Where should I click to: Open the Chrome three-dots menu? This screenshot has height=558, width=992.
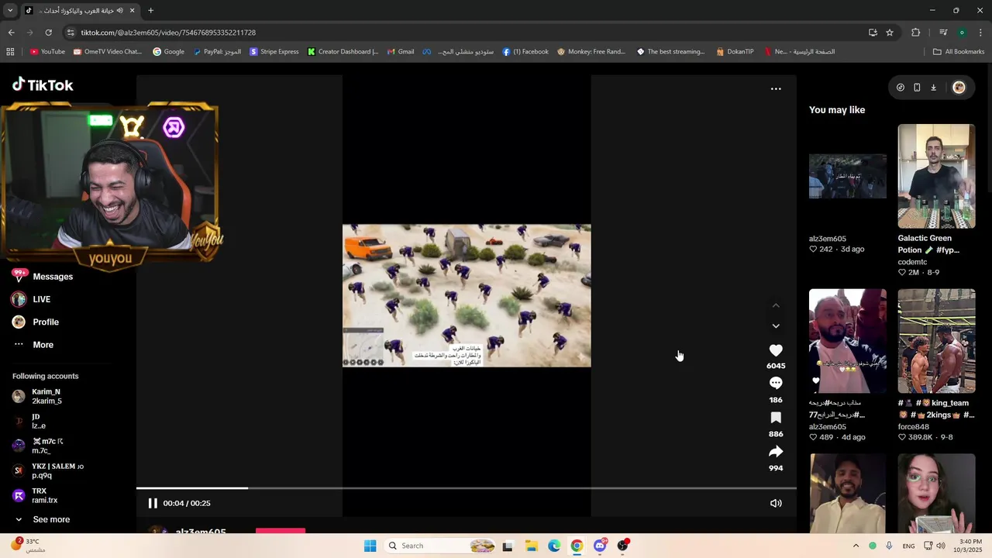click(980, 33)
